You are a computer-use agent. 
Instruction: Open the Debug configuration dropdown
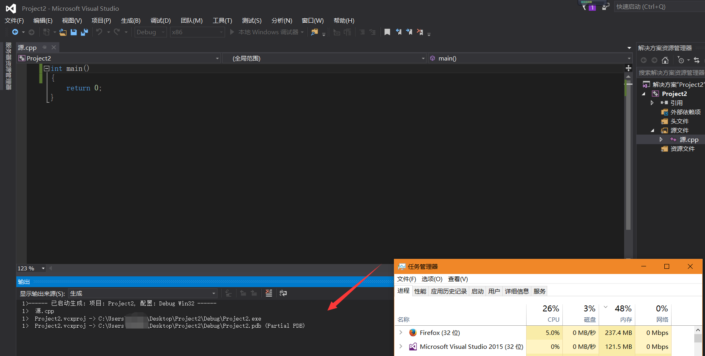tap(151, 32)
